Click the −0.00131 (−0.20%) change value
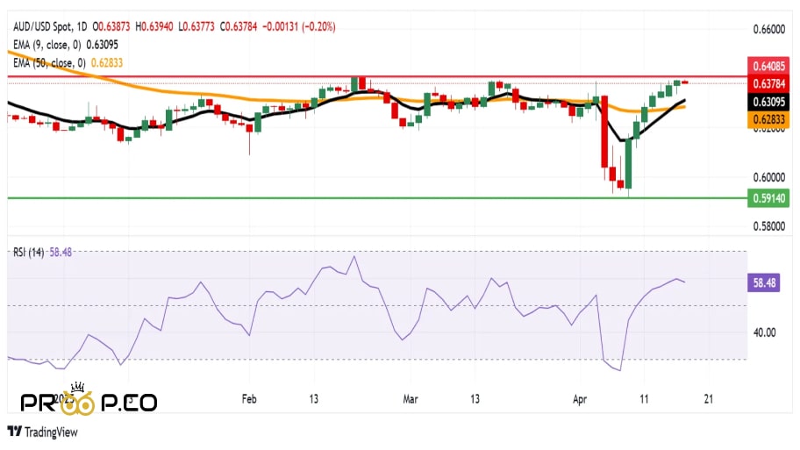 coord(299,26)
